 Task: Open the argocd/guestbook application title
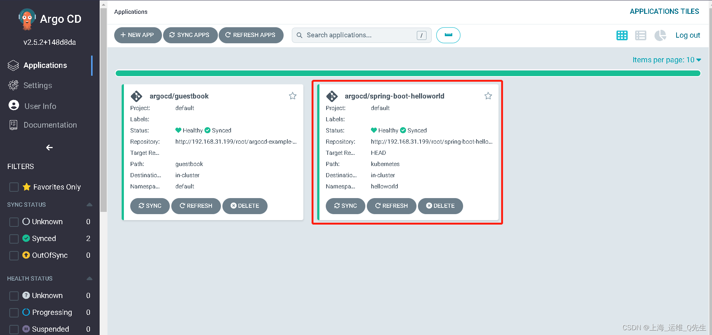point(179,96)
